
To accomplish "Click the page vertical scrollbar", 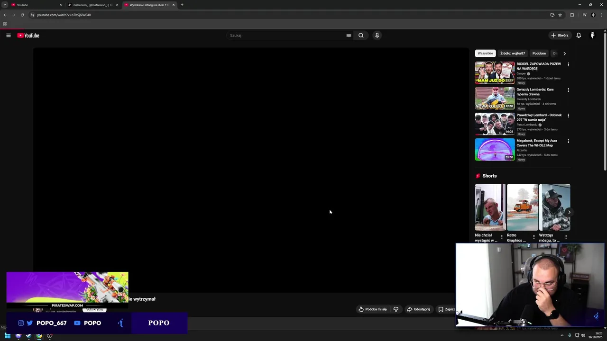I will tap(605, 102).
